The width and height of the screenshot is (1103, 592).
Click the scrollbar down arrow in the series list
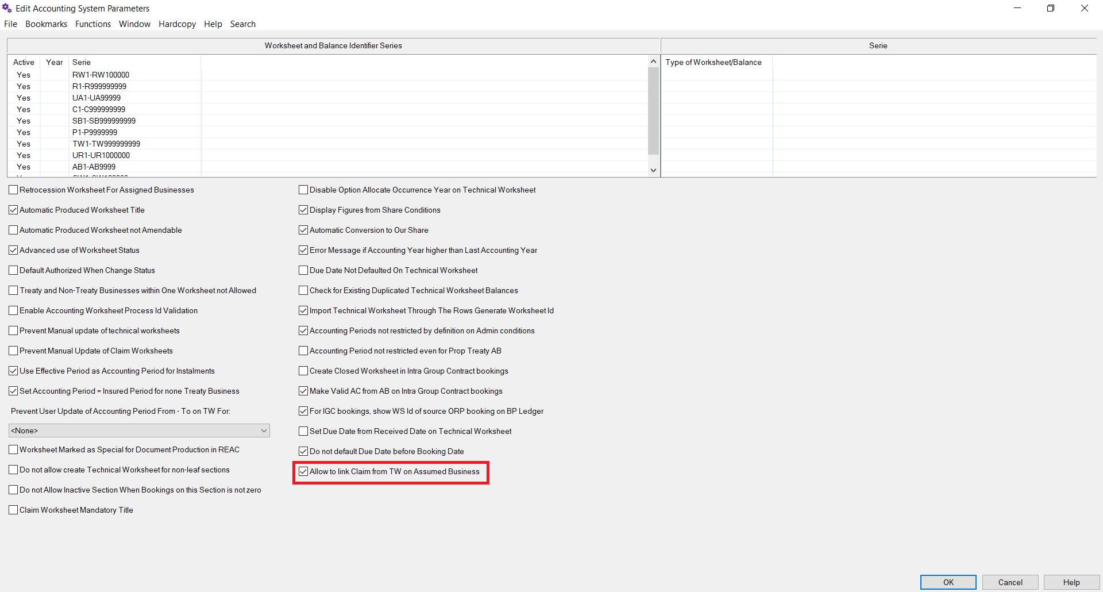point(653,170)
